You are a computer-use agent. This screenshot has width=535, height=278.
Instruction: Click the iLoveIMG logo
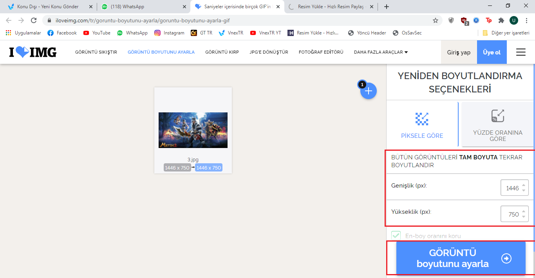(33, 52)
